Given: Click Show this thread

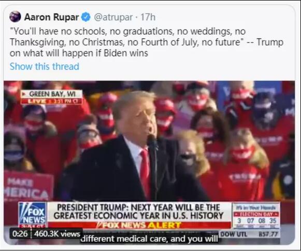Looking at the screenshot, I should coord(45,66).
